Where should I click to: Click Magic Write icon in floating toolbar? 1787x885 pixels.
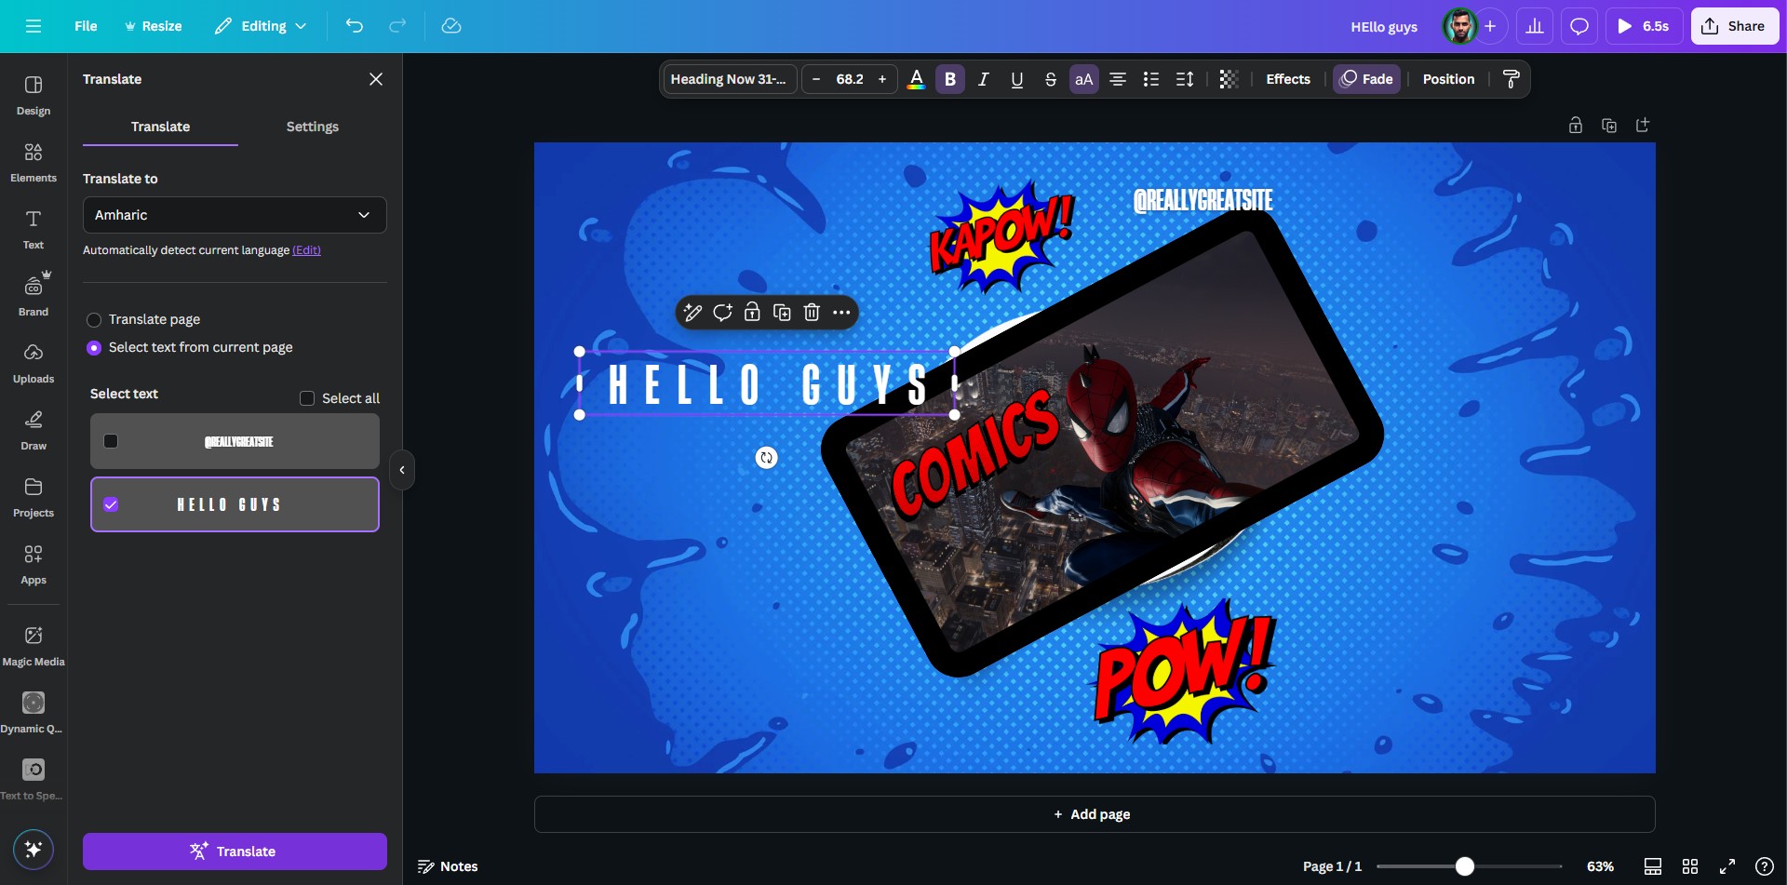(x=692, y=313)
